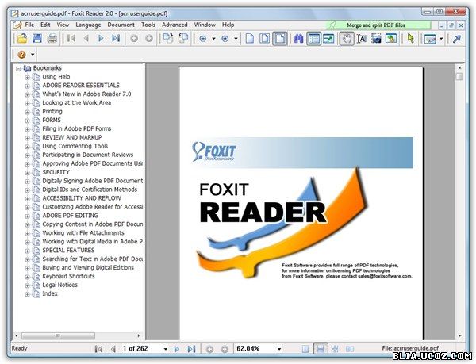Expand the SECURITY bookmark node
This screenshot has height=364, width=476.
click(27, 173)
